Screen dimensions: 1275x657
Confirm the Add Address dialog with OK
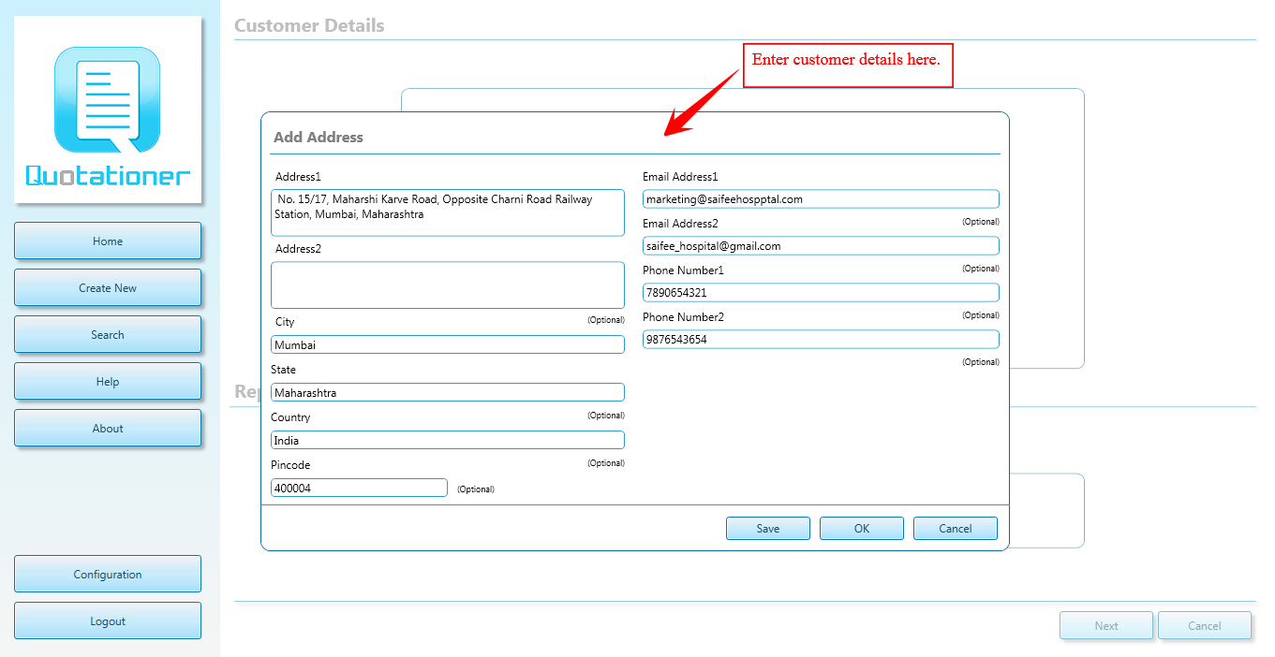tap(862, 528)
